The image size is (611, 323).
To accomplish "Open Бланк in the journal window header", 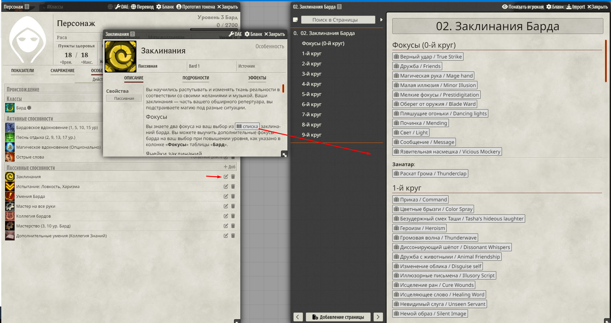I will 555,7.
